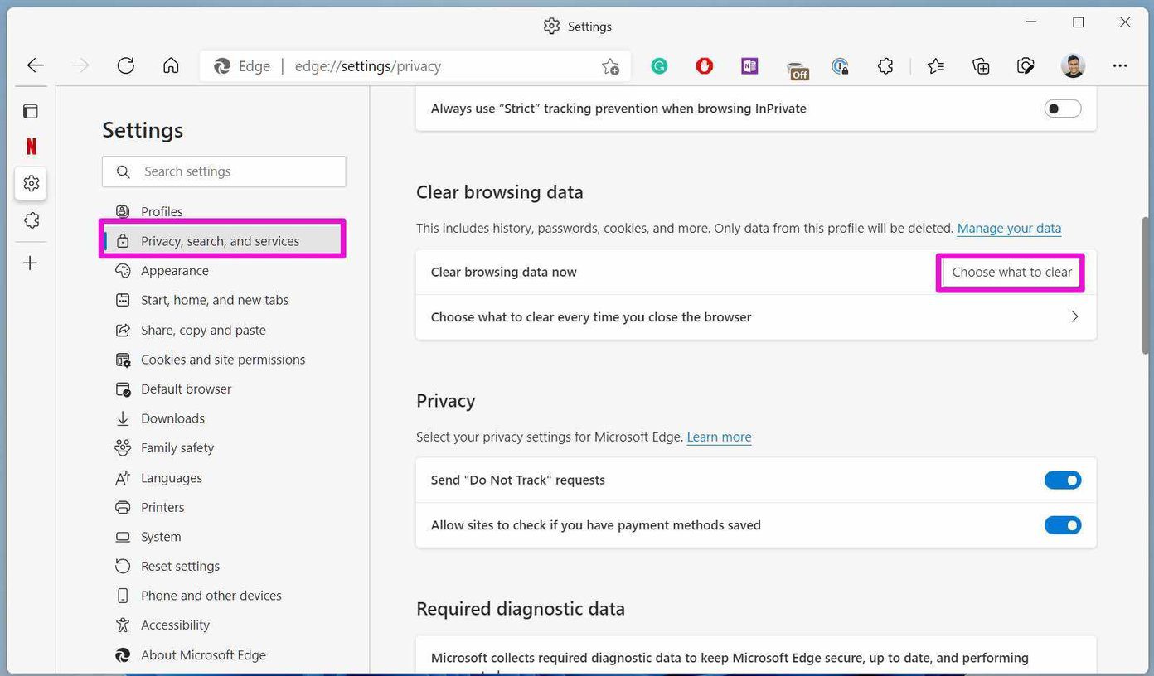1154x676 pixels.
Task: Click the Clear browsing data now label
Action: click(503, 273)
